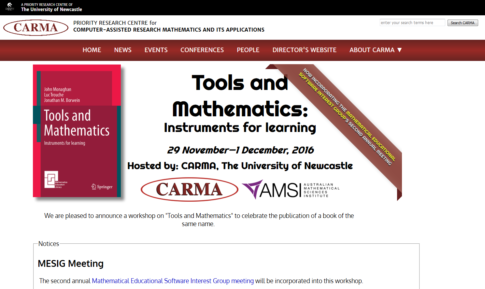
Task: Click the AMSI logo in the banner
Action: (290, 190)
